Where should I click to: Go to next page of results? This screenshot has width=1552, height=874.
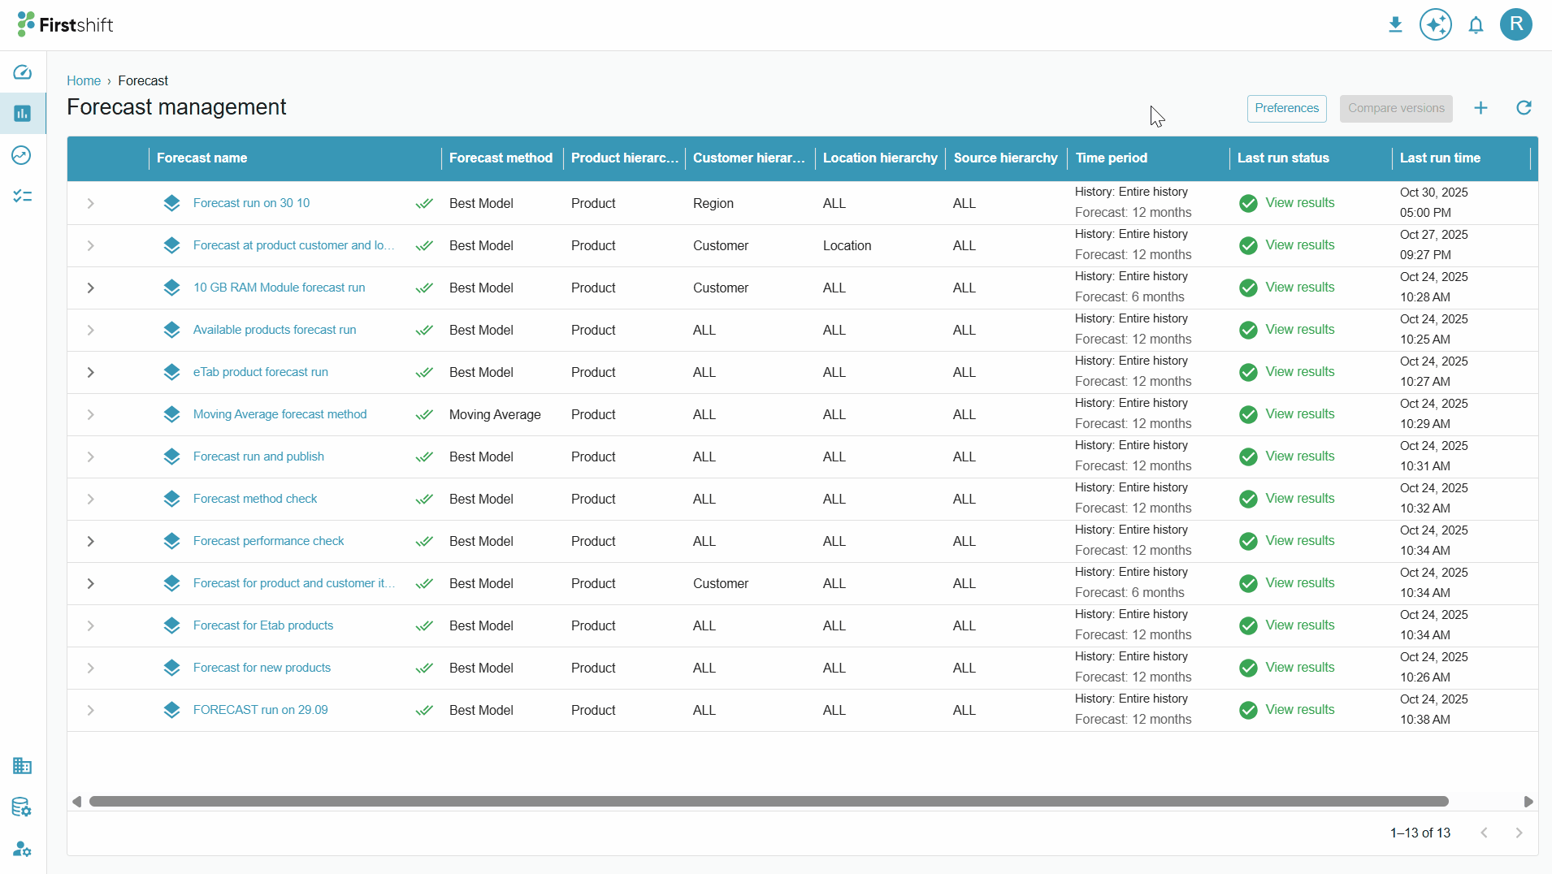click(x=1519, y=833)
